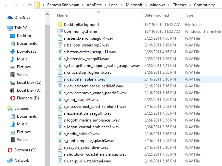Image resolution: width=222 pixels, height=166 pixels.
Task: Open Network in navigation pane
Action: (x=22, y=160)
